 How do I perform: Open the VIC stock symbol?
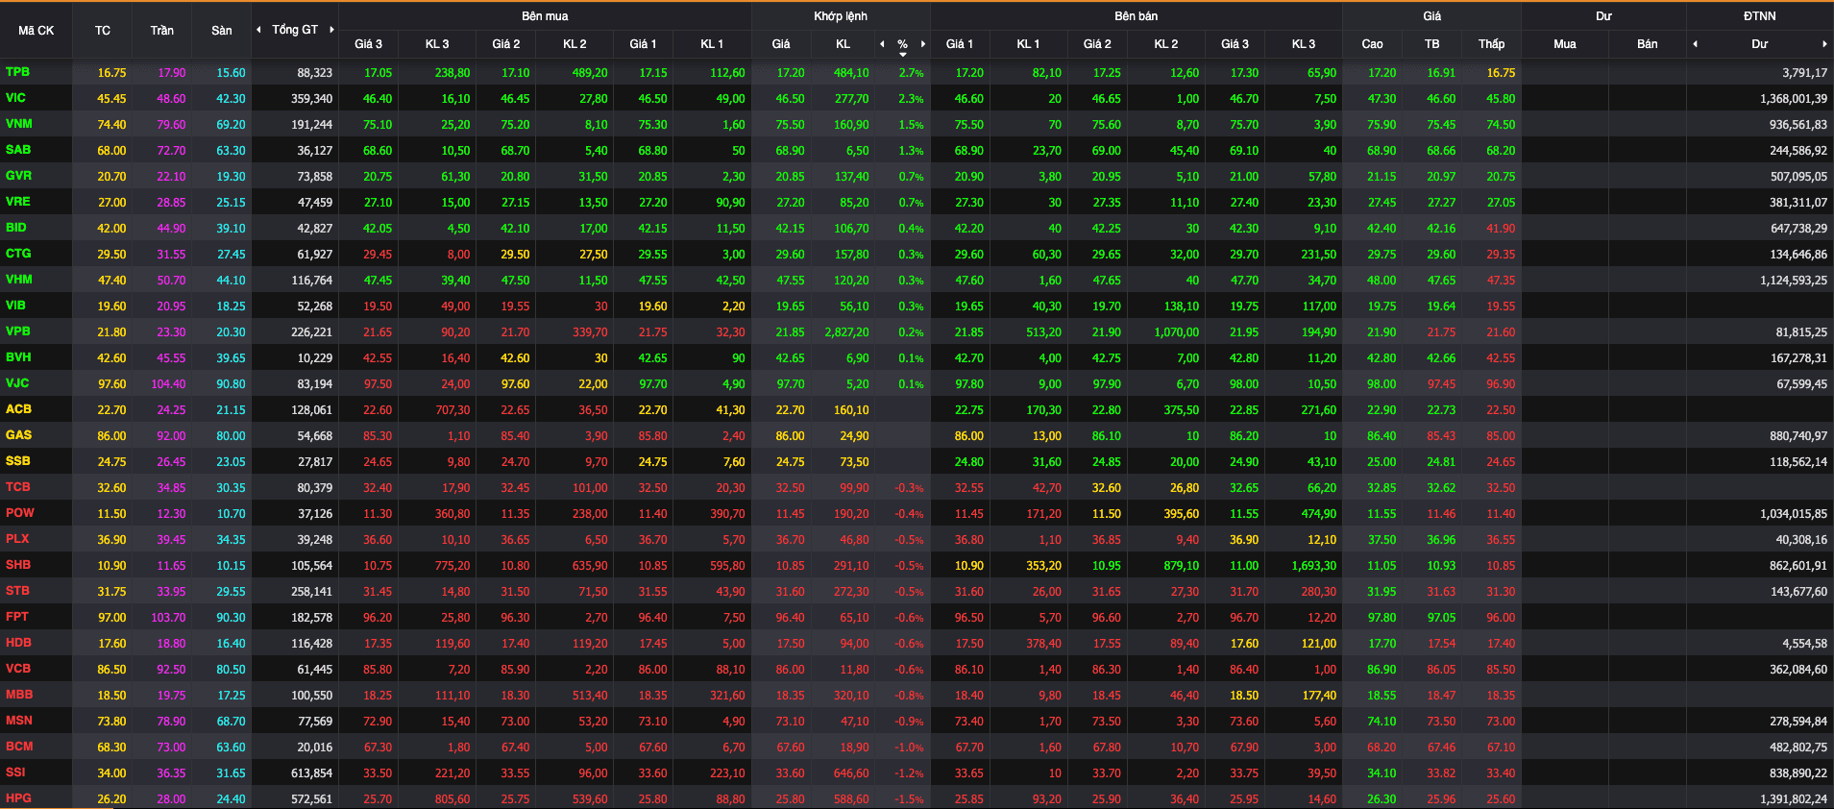(x=15, y=98)
